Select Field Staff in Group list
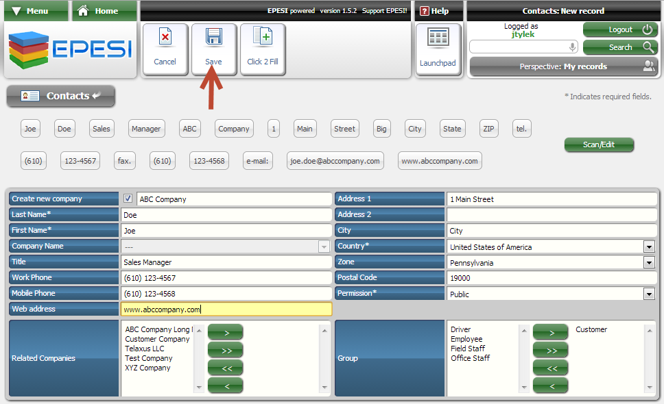The width and height of the screenshot is (664, 404). [467, 349]
